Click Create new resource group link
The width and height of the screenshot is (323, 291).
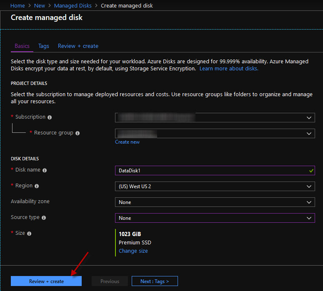[127, 142]
